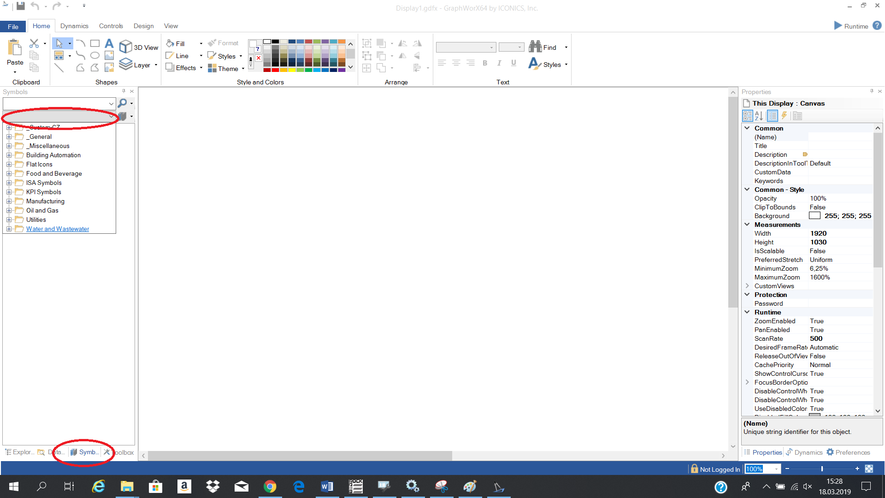Click the Cut scissors icon
The height and width of the screenshot is (498, 885).
[34, 43]
